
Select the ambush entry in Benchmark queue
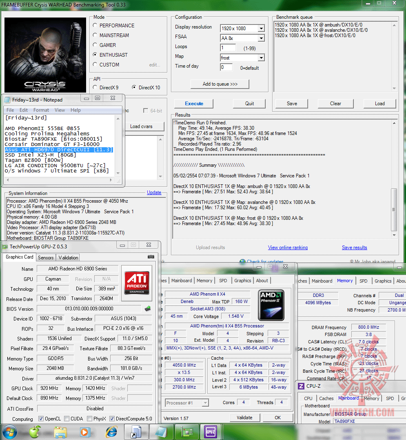318,25
